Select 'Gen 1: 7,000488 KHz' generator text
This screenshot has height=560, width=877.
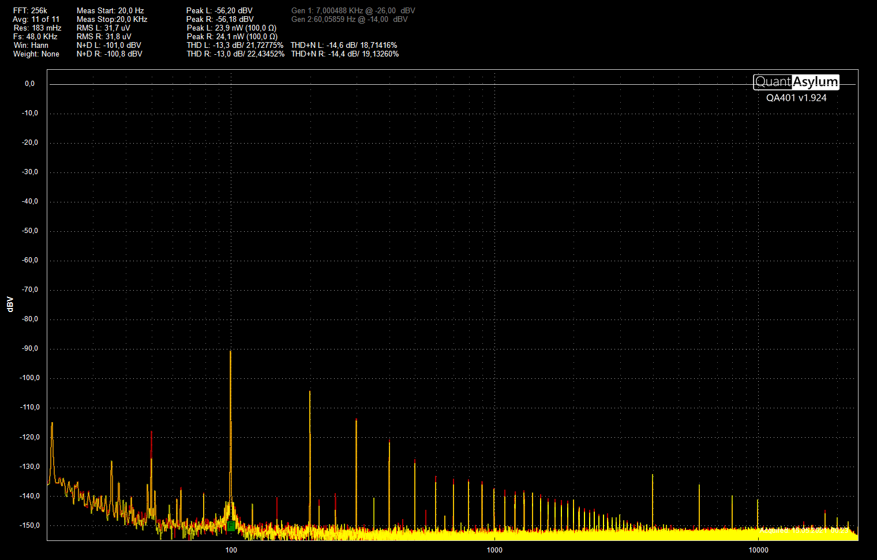[353, 10]
